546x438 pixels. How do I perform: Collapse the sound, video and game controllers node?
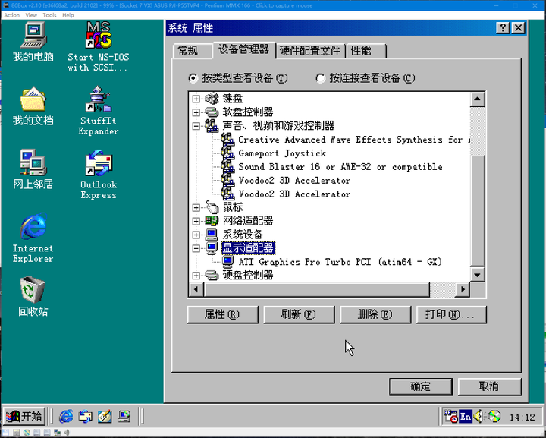click(x=196, y=126)
